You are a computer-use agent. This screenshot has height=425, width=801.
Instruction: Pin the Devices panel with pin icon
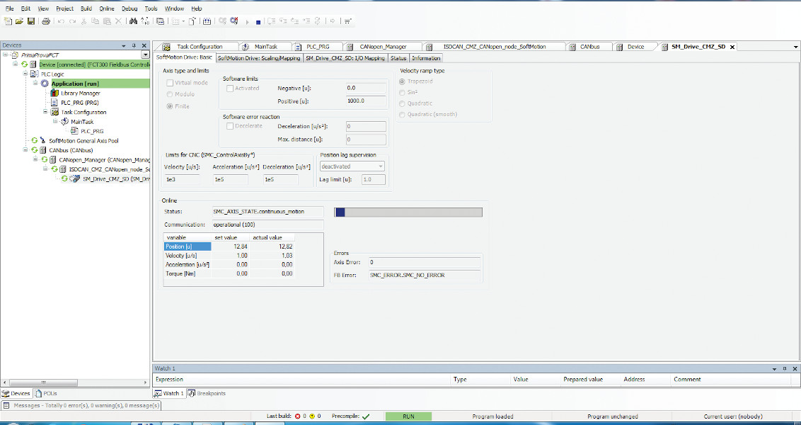click(134, 45)
